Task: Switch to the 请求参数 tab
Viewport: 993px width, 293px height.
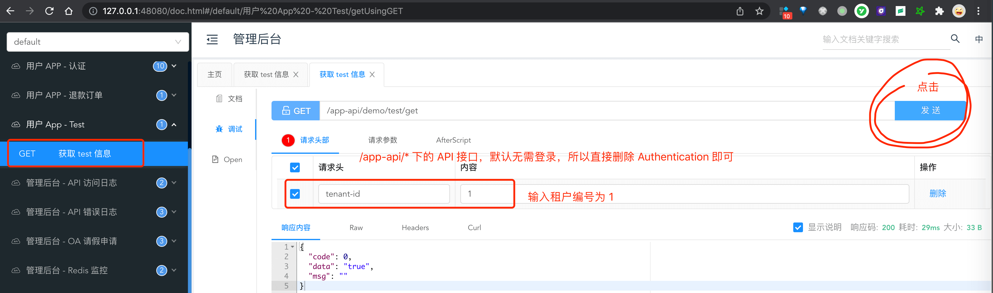Action: (382, 140)
